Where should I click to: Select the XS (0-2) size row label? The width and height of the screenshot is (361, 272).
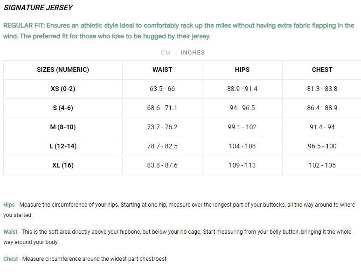pos(63,89)
